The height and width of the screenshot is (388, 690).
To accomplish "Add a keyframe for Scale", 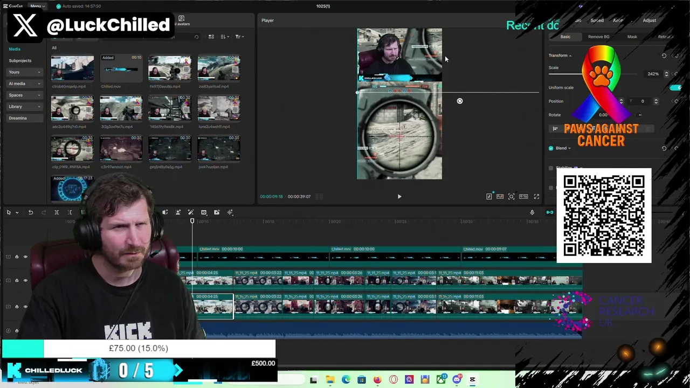I will pos(677,74).
